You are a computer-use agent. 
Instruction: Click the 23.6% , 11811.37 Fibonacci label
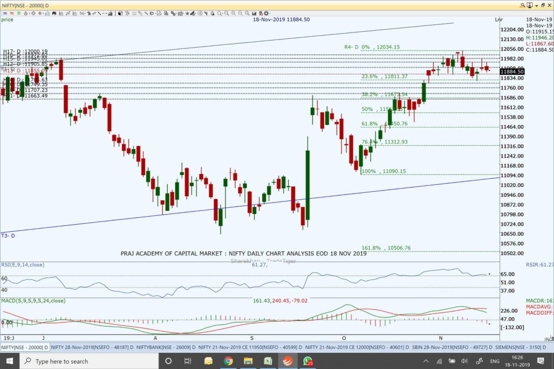[x=385, y=76]
